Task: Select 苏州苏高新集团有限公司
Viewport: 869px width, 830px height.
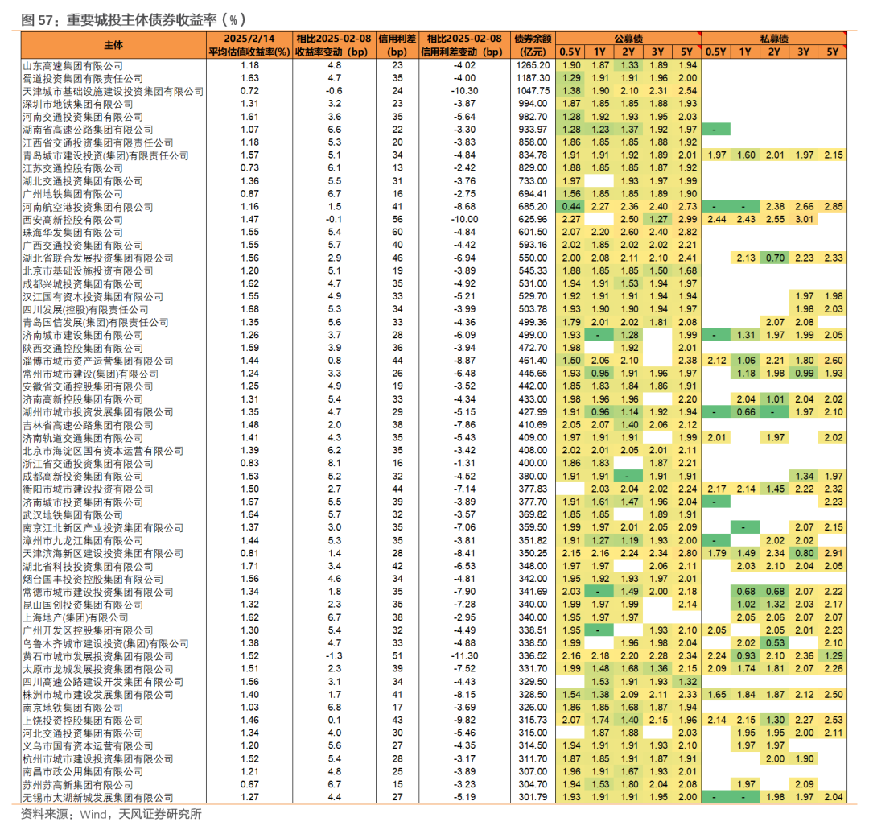Action: click(x=77, y=785)
